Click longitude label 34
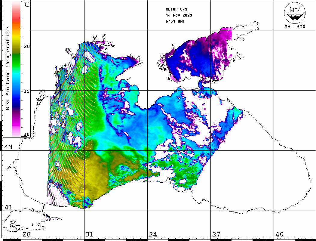316x241 pixels. (x=153, y=234)
